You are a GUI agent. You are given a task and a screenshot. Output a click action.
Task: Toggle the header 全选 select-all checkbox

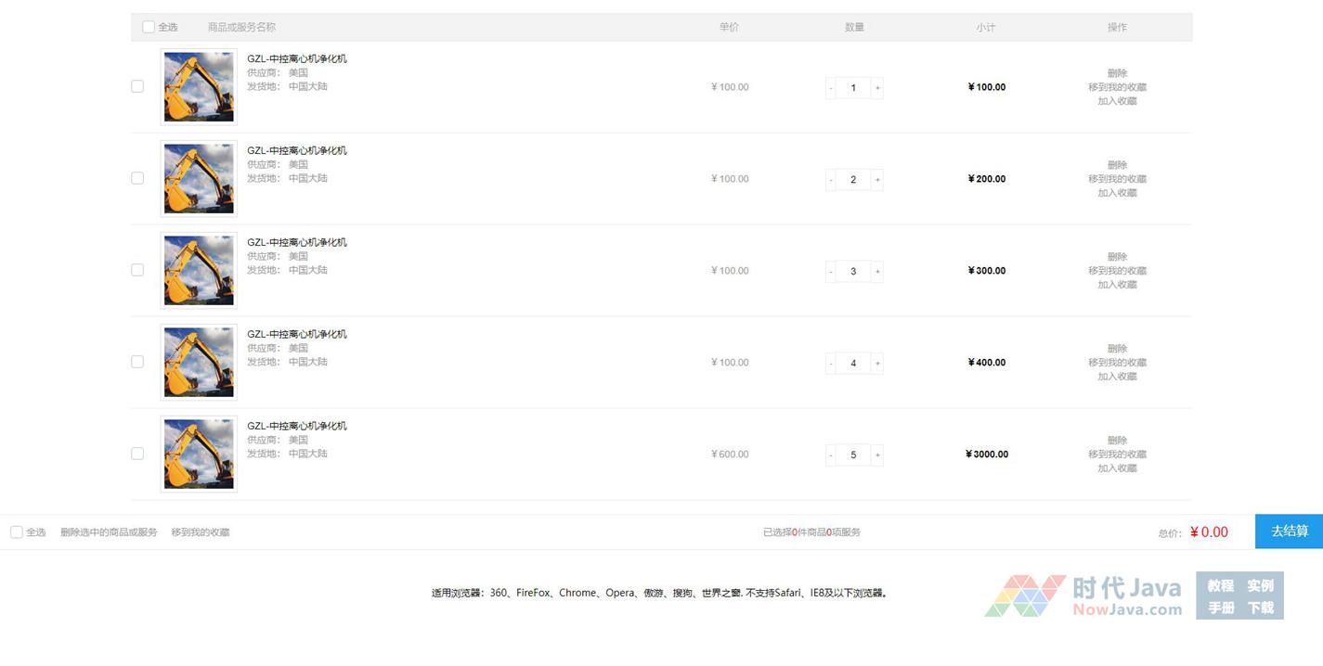(149, 27)
